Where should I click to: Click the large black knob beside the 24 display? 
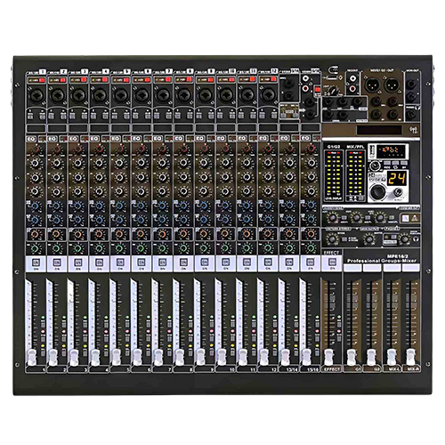[x=377, y=192]
